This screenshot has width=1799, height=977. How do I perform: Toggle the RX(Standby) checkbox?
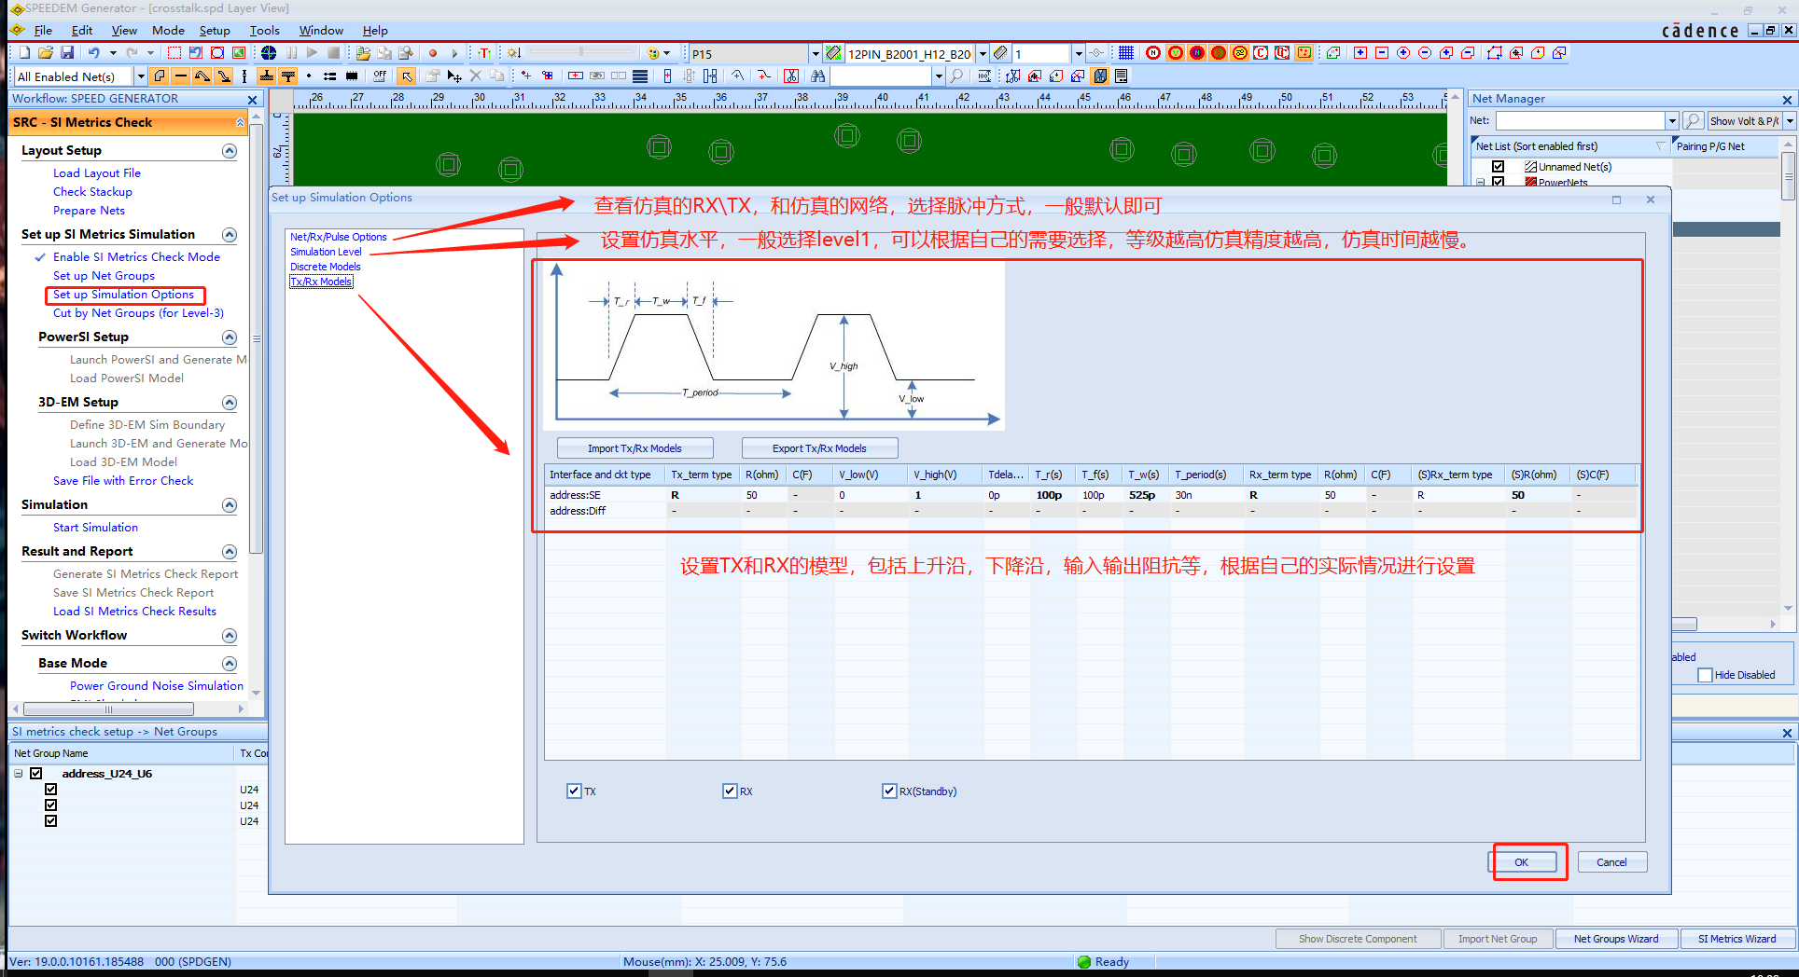(x=889, y=791)
